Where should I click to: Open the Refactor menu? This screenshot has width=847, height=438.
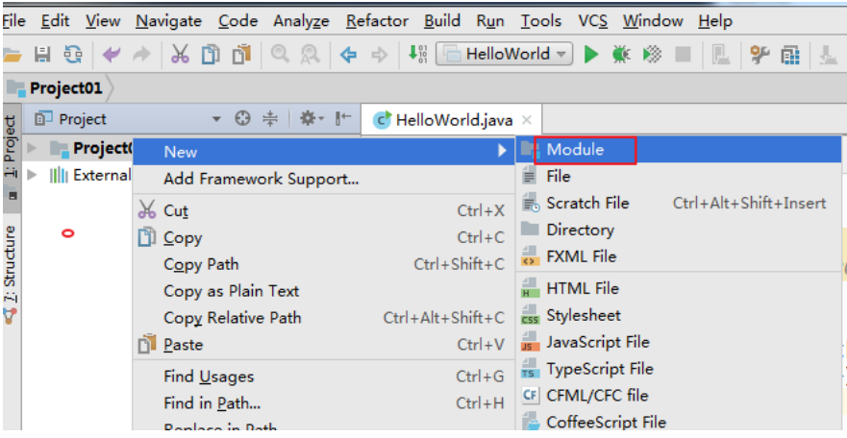377,20
